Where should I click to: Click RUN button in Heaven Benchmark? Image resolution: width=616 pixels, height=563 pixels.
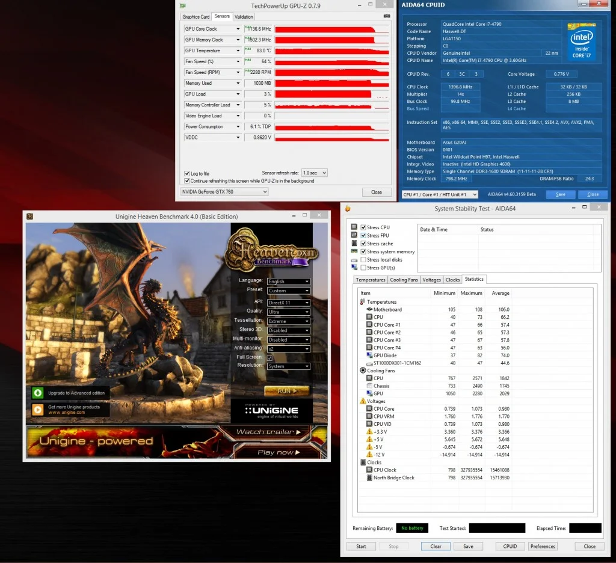tap(287, 391)
